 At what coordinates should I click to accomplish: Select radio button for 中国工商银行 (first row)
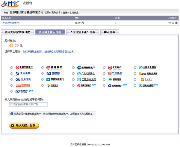coord(11,68)
